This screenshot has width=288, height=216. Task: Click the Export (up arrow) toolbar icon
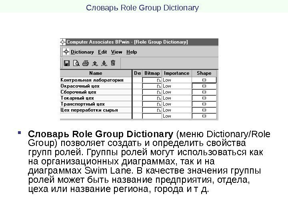coord(95,63)
